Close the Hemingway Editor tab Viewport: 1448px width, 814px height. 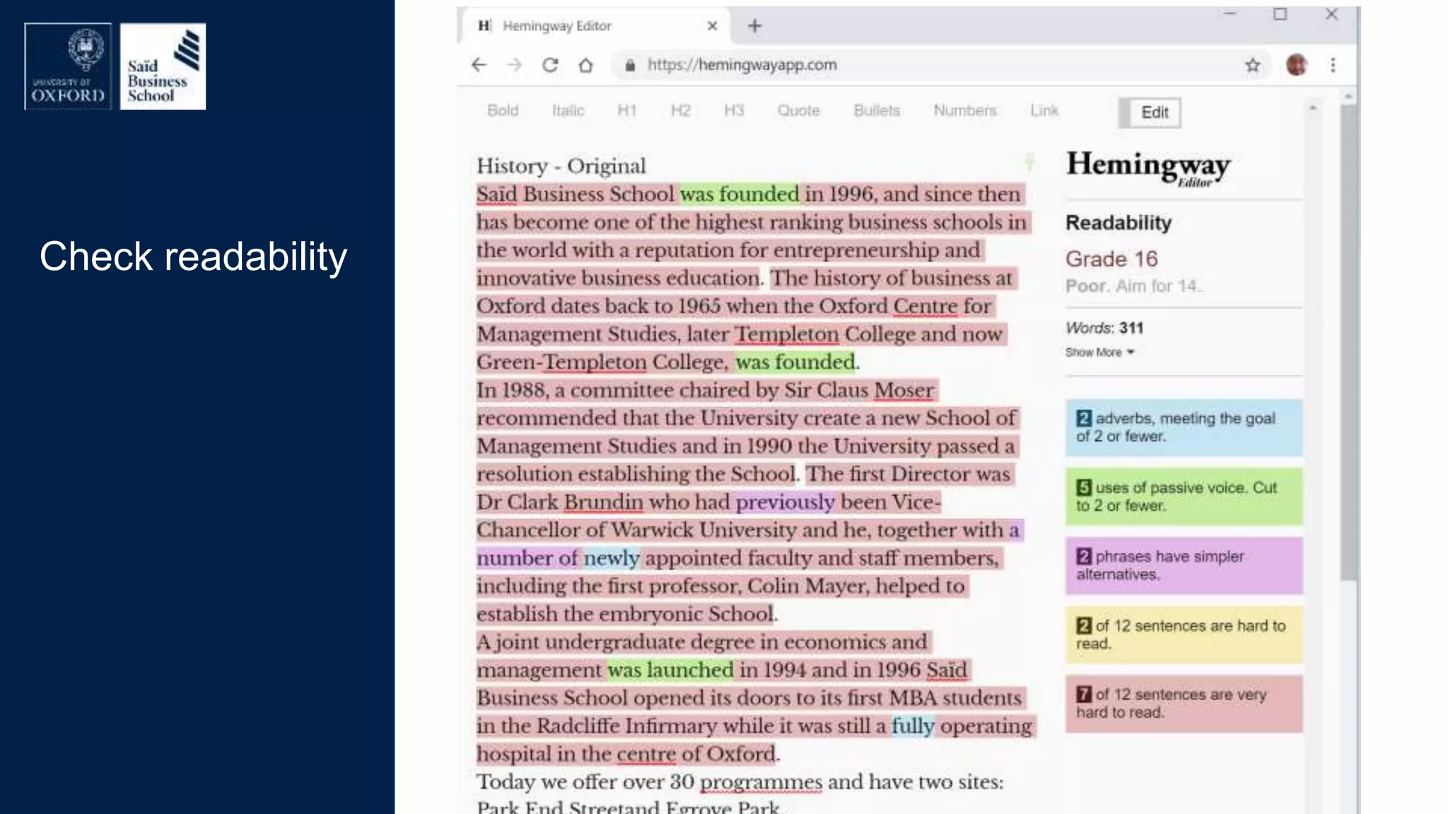[712, 26]
